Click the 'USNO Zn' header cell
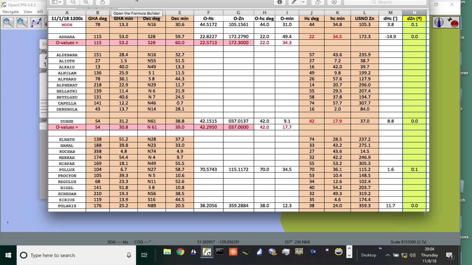The width and height of the screenshot is (472, 265). coord(365,18)
